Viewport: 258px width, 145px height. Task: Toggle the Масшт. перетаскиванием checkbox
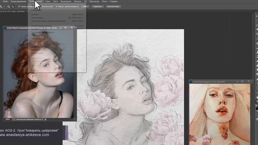tap(56, 6)
